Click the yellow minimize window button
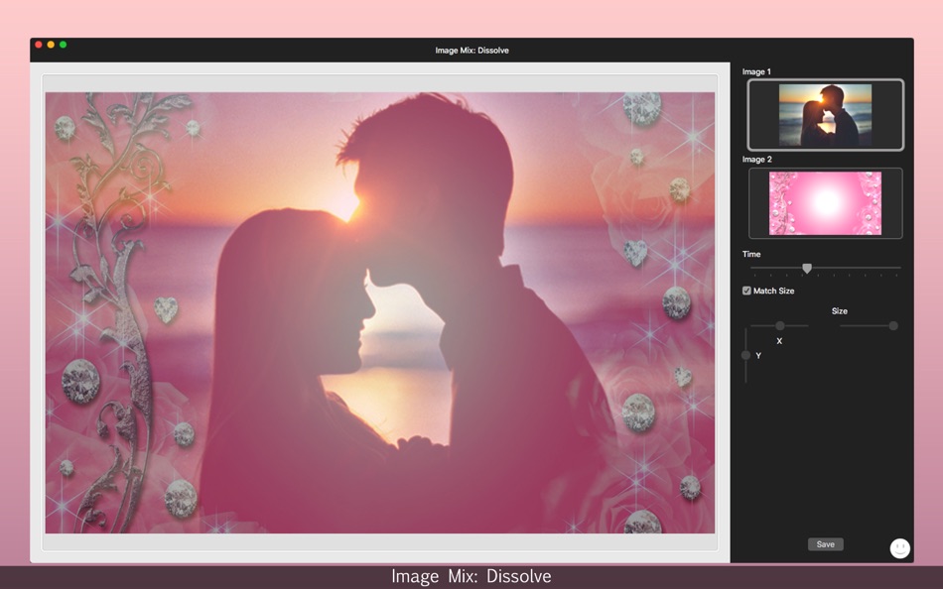Image resolution: width=943 pixels, height=589 pixels. click(51, 45)
